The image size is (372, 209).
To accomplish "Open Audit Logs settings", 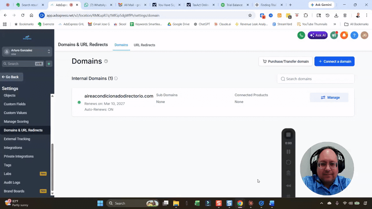I will coord(12,183).
